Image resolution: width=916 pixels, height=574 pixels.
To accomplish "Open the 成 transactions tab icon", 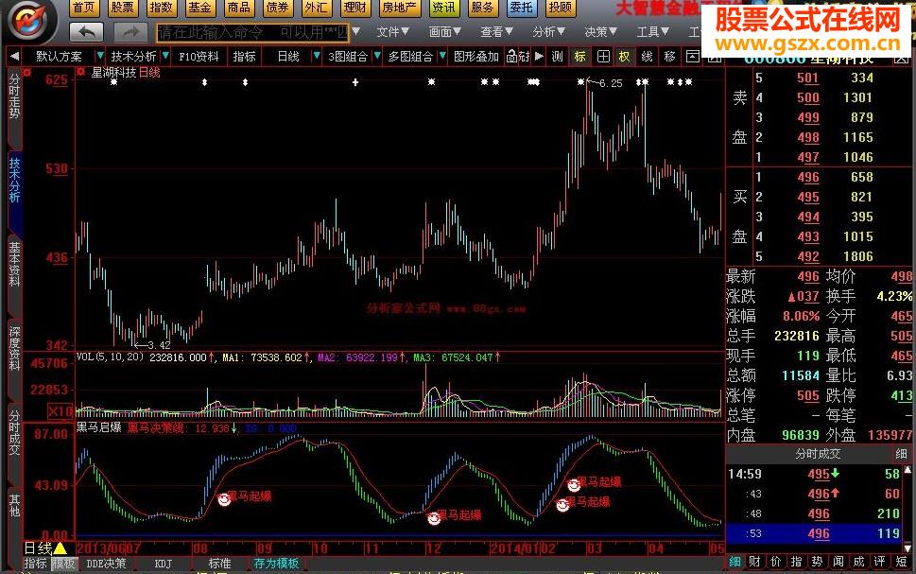I will click(858, 562).
